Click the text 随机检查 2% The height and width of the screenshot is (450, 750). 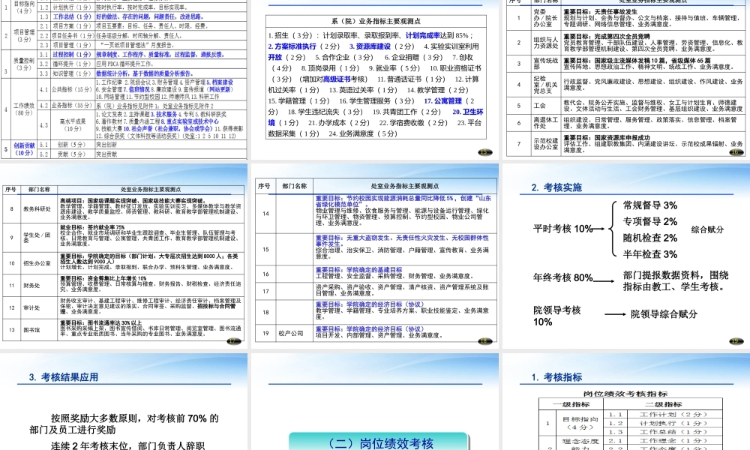click(650, 238)
